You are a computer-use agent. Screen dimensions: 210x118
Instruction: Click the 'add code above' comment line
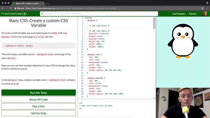point(99,31)
